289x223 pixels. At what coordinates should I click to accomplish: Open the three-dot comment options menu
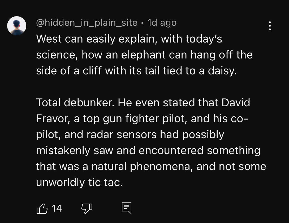(270, 26)
